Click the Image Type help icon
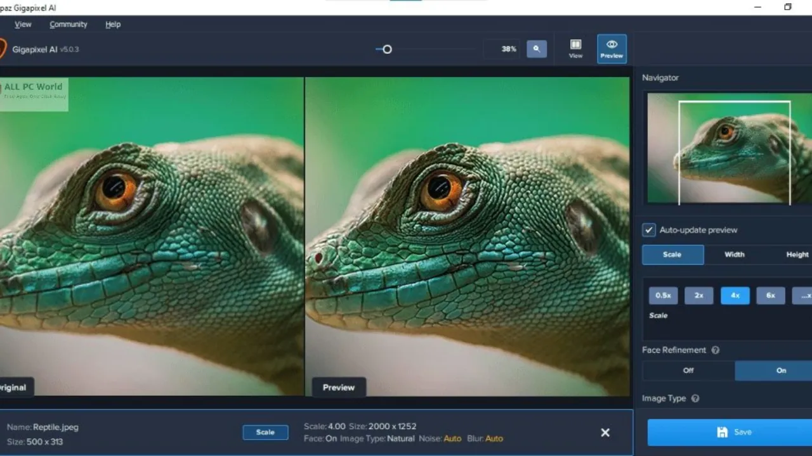This screenshot has width=812, height=456. point(695,398)
